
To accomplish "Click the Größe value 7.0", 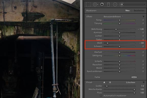I will click(142, 86).
